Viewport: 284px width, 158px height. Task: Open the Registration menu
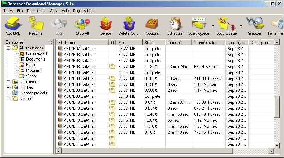point(83,11)
